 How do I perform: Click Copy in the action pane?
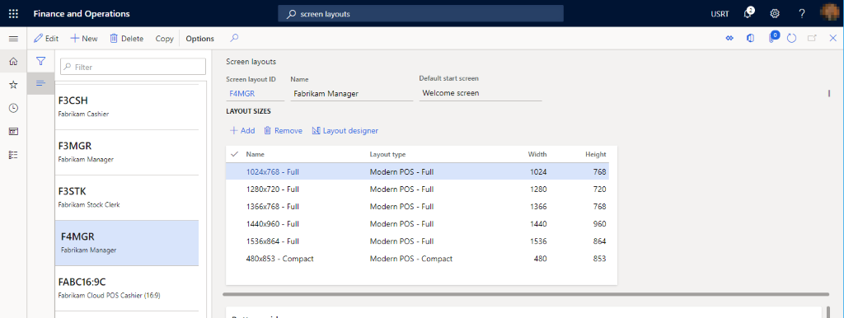pos(164,39)
